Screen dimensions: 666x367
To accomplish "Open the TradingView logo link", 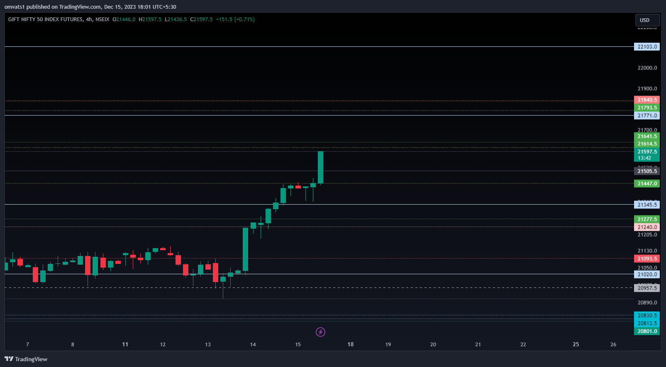I will point(26,359).
